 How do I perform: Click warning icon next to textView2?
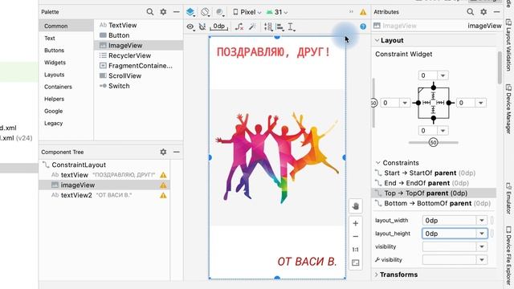163,196
